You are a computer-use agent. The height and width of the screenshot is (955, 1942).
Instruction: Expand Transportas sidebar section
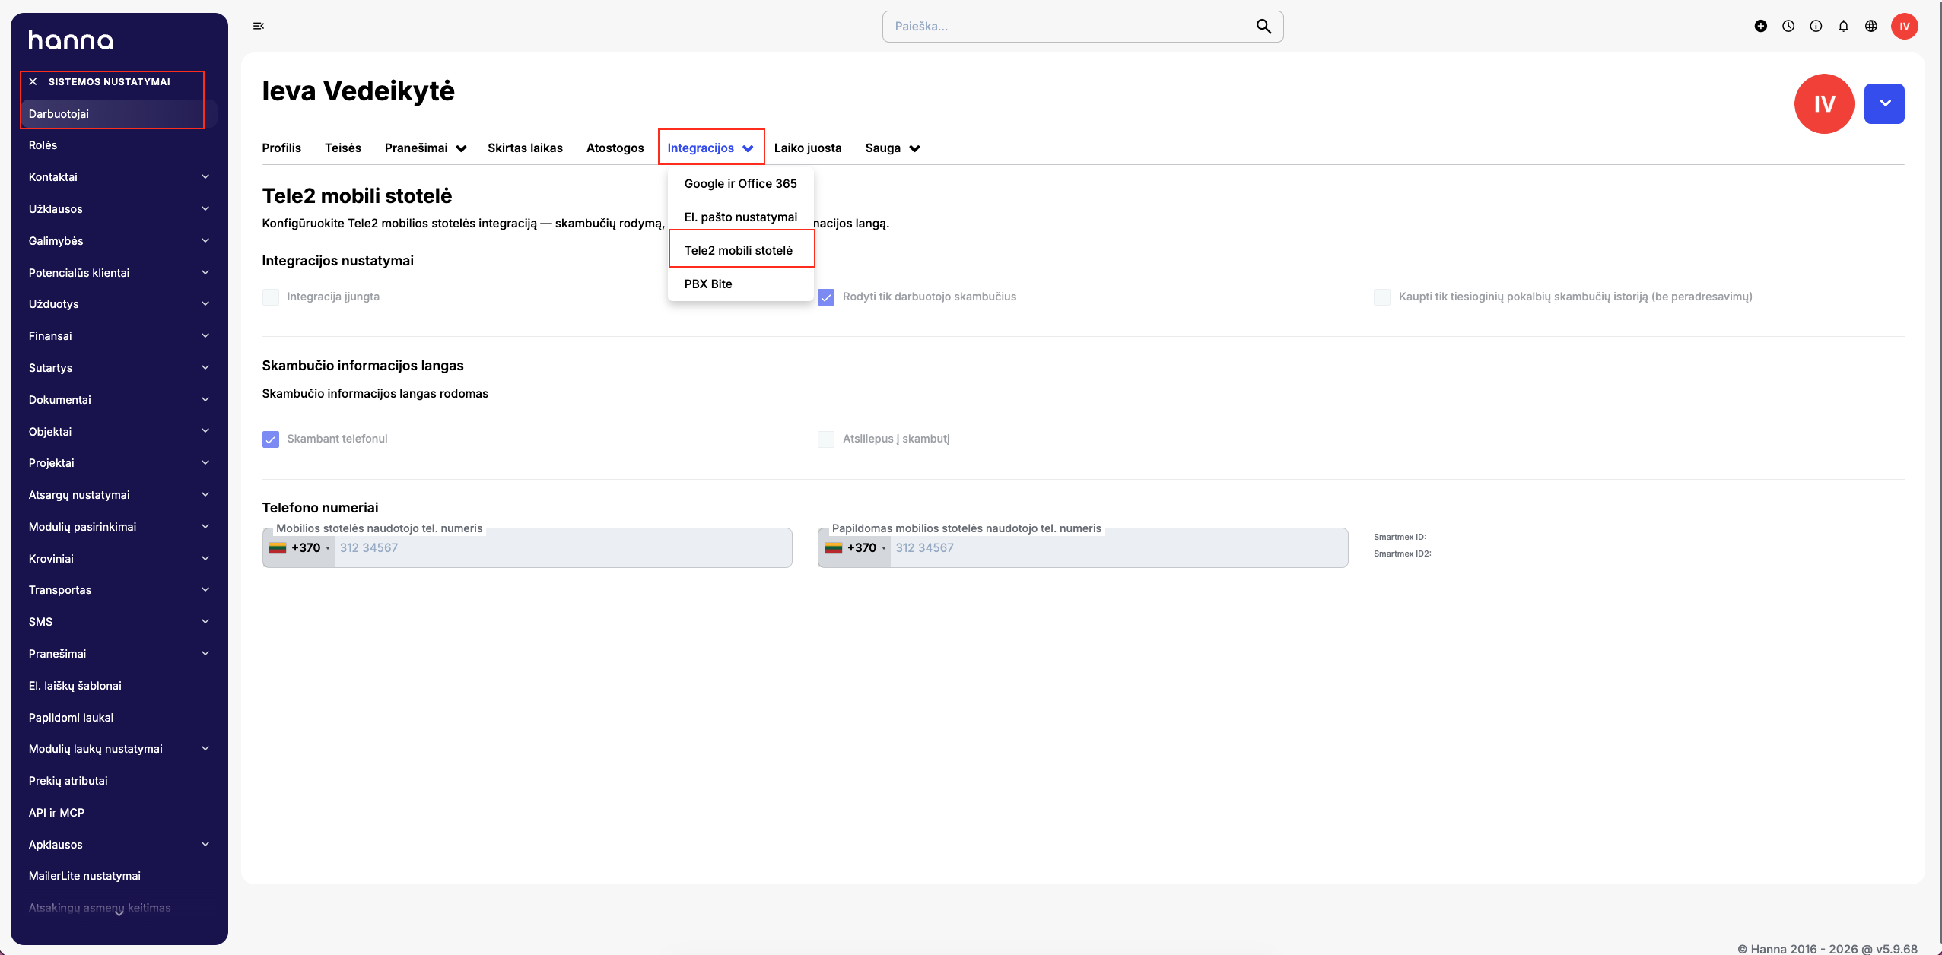click(x=119, y=590)
